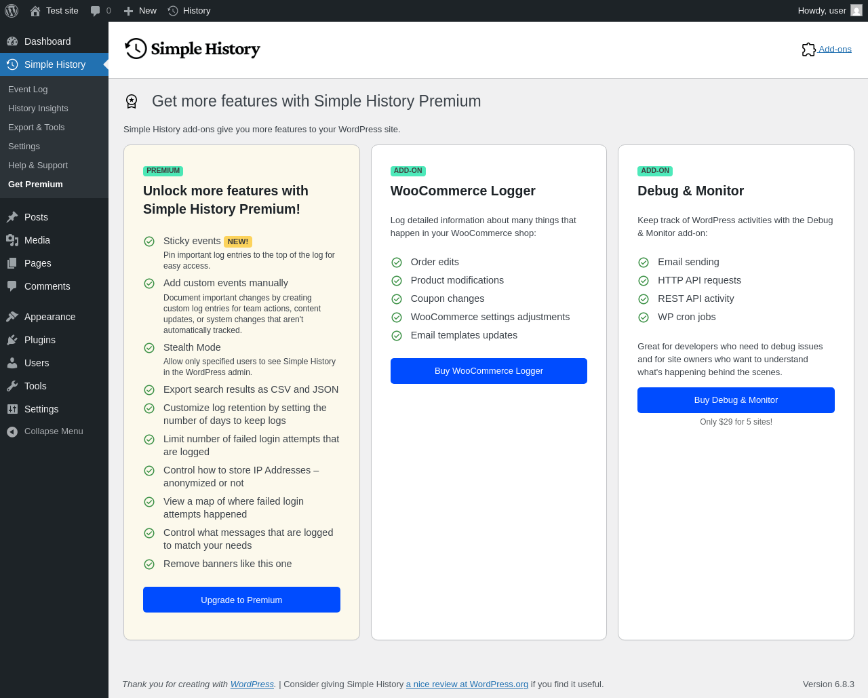Click the History clock icon in admin bar
Viewport: 868px width, 698px height.
pyautogui.click(x=173, y=11)
